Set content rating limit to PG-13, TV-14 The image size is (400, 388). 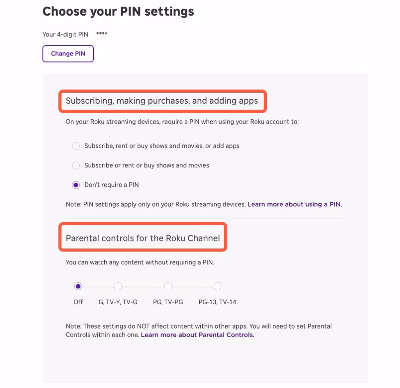(x=217, y=286)
